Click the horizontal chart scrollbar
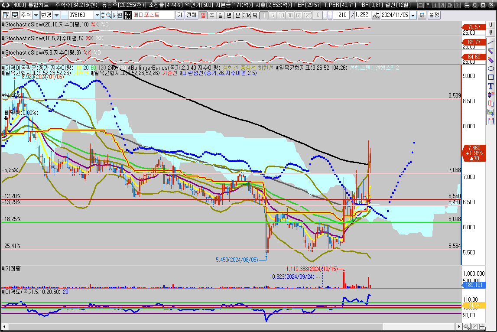The height and width of the screenshot is (332, 497). [x=232, y=326]
